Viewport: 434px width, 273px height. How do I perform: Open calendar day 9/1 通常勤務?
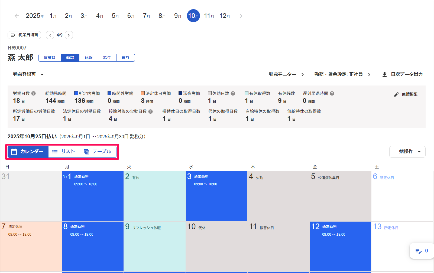click(93, 196)
